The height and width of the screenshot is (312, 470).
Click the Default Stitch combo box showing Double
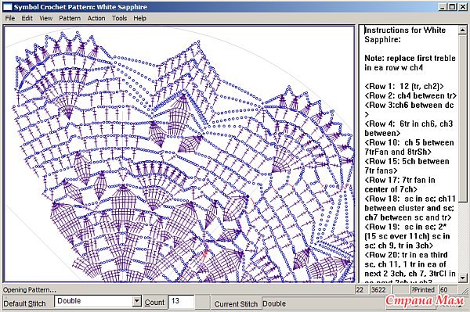point(98,301)
